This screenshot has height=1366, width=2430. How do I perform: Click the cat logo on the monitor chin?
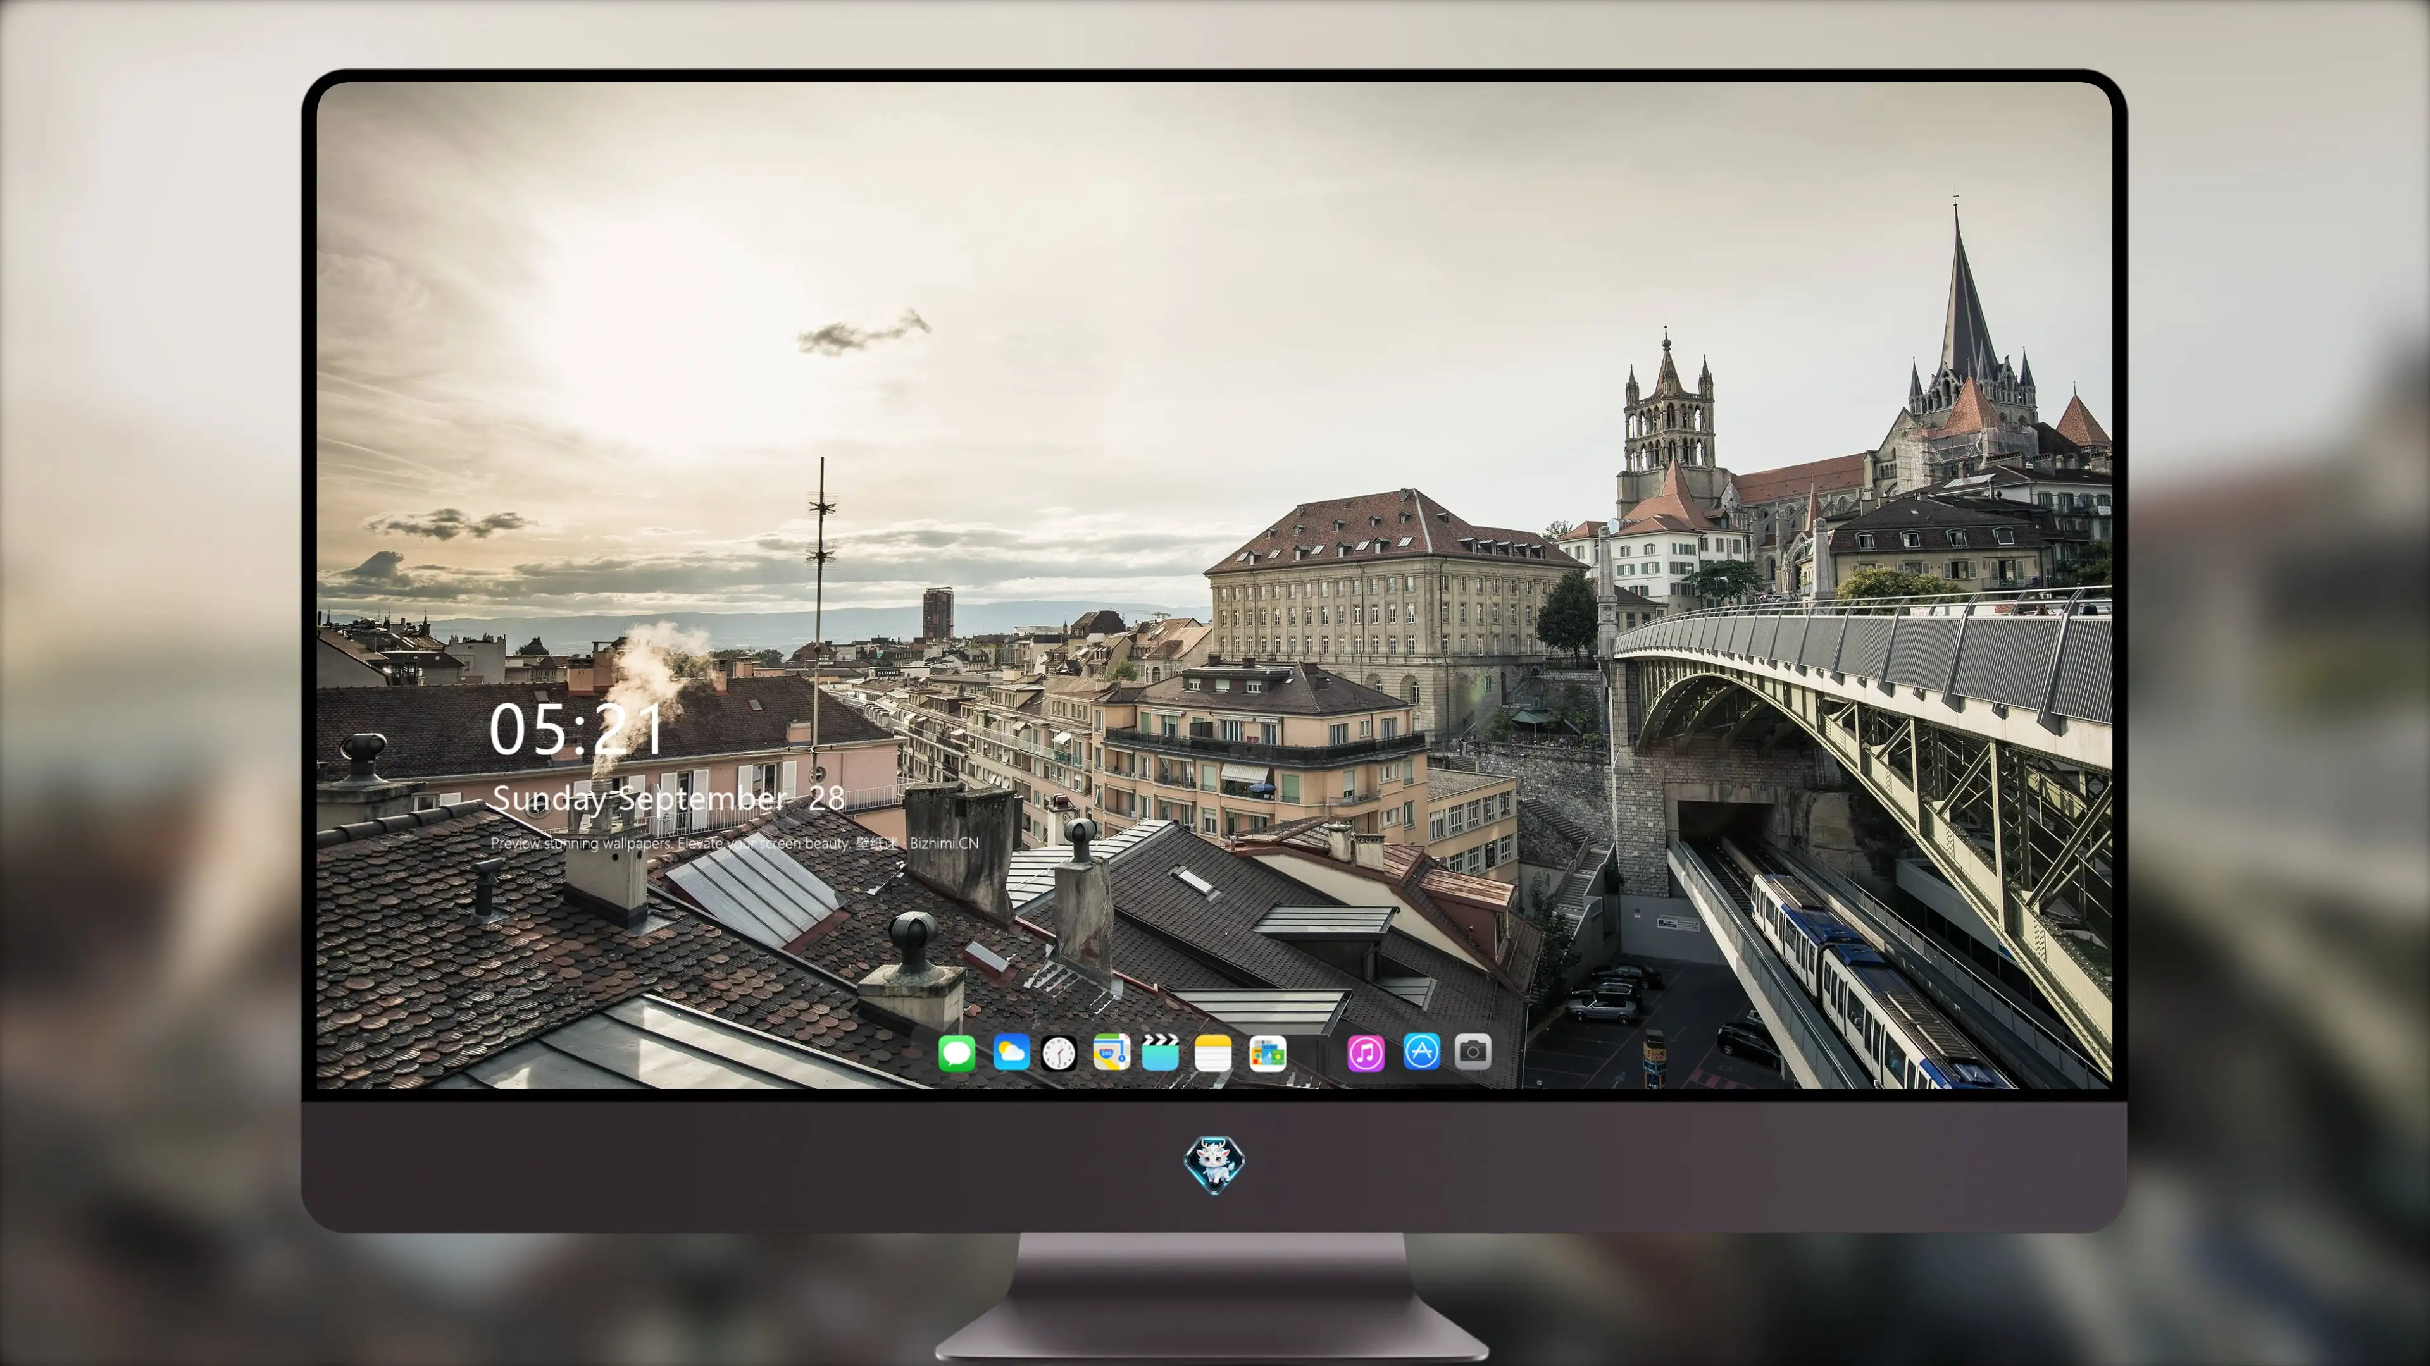click(x=1214, y=1164)
